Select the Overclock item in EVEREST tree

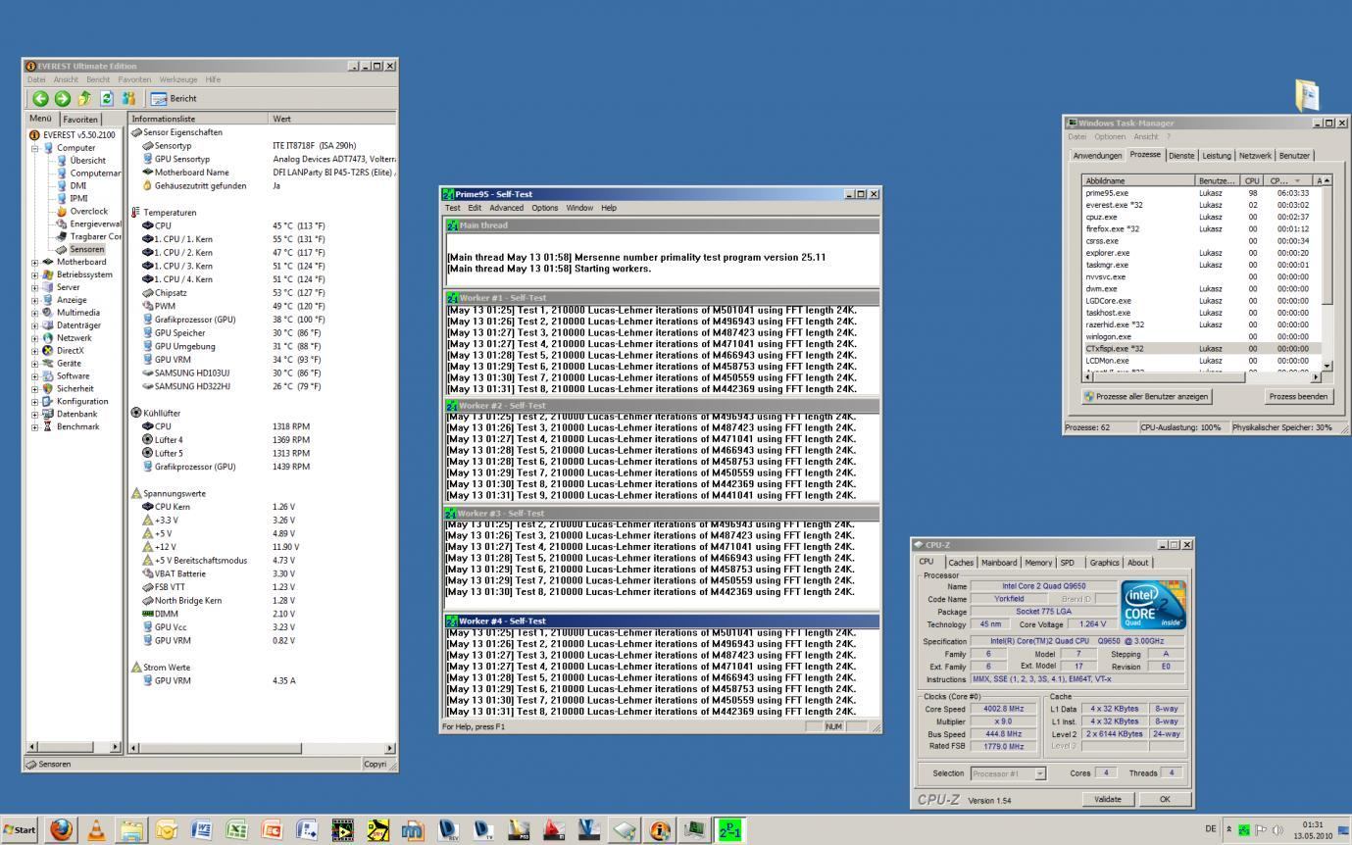point(89,211)
